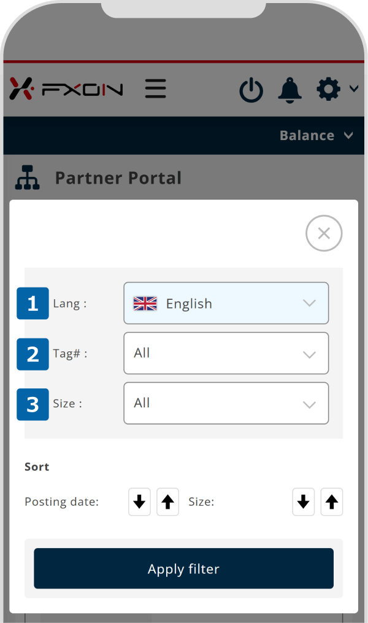Sort posting date descending
The width and height of the screenshot is (368, 623).
140,502
